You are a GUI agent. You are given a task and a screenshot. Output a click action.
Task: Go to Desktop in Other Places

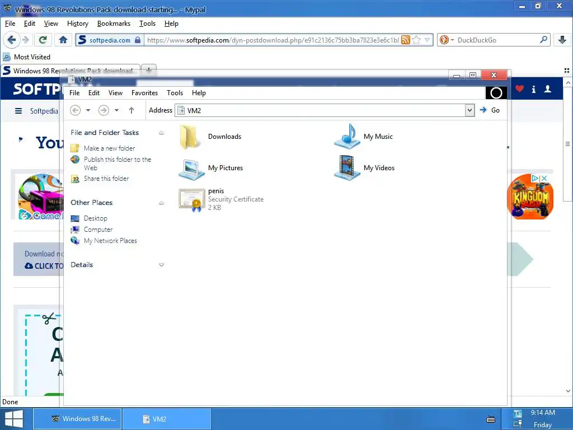(95, 218)
